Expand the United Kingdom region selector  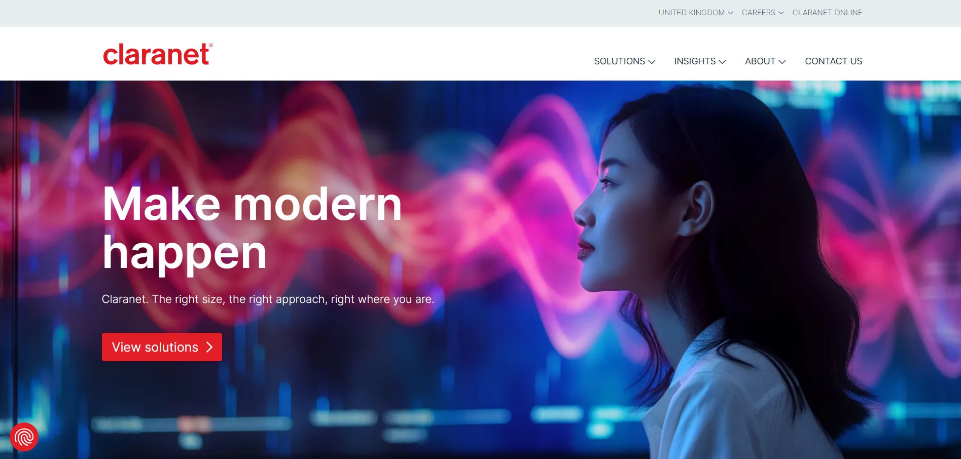(696, 13)
